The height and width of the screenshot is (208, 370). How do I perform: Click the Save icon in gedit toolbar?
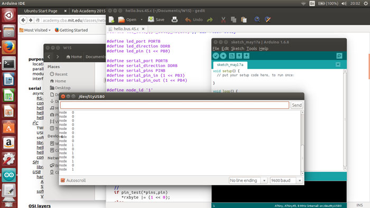156,20
